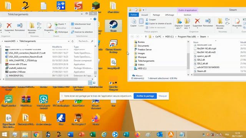
Task: Open the Steam desktop shortcut
Action: (113, 26)
